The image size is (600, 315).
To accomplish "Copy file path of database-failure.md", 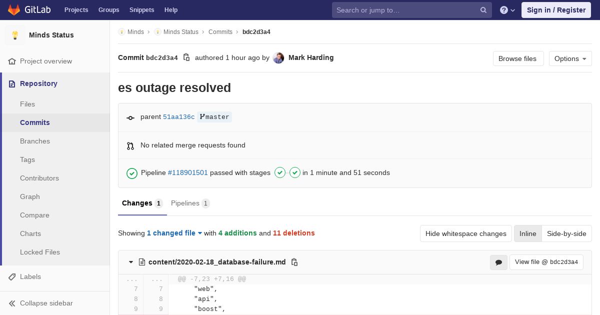I will 294,262.
